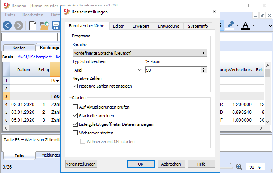This screenshot has height=173, width=273.
Task: Open a file using the folder icon
Action: click(x=44, y=25)
